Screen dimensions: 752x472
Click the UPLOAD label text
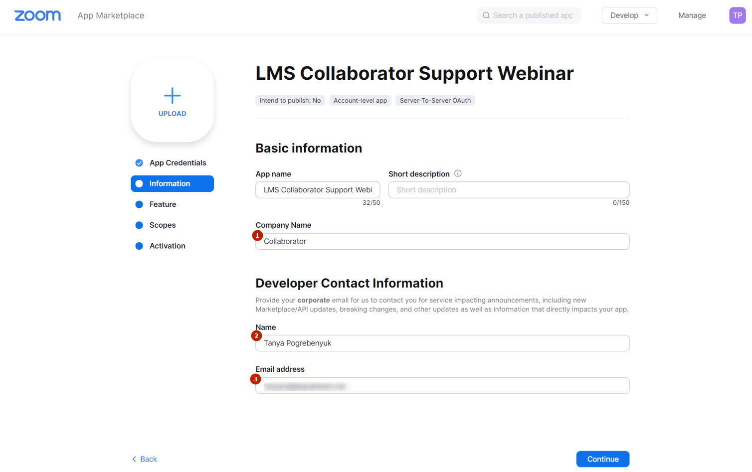[172, 114]
